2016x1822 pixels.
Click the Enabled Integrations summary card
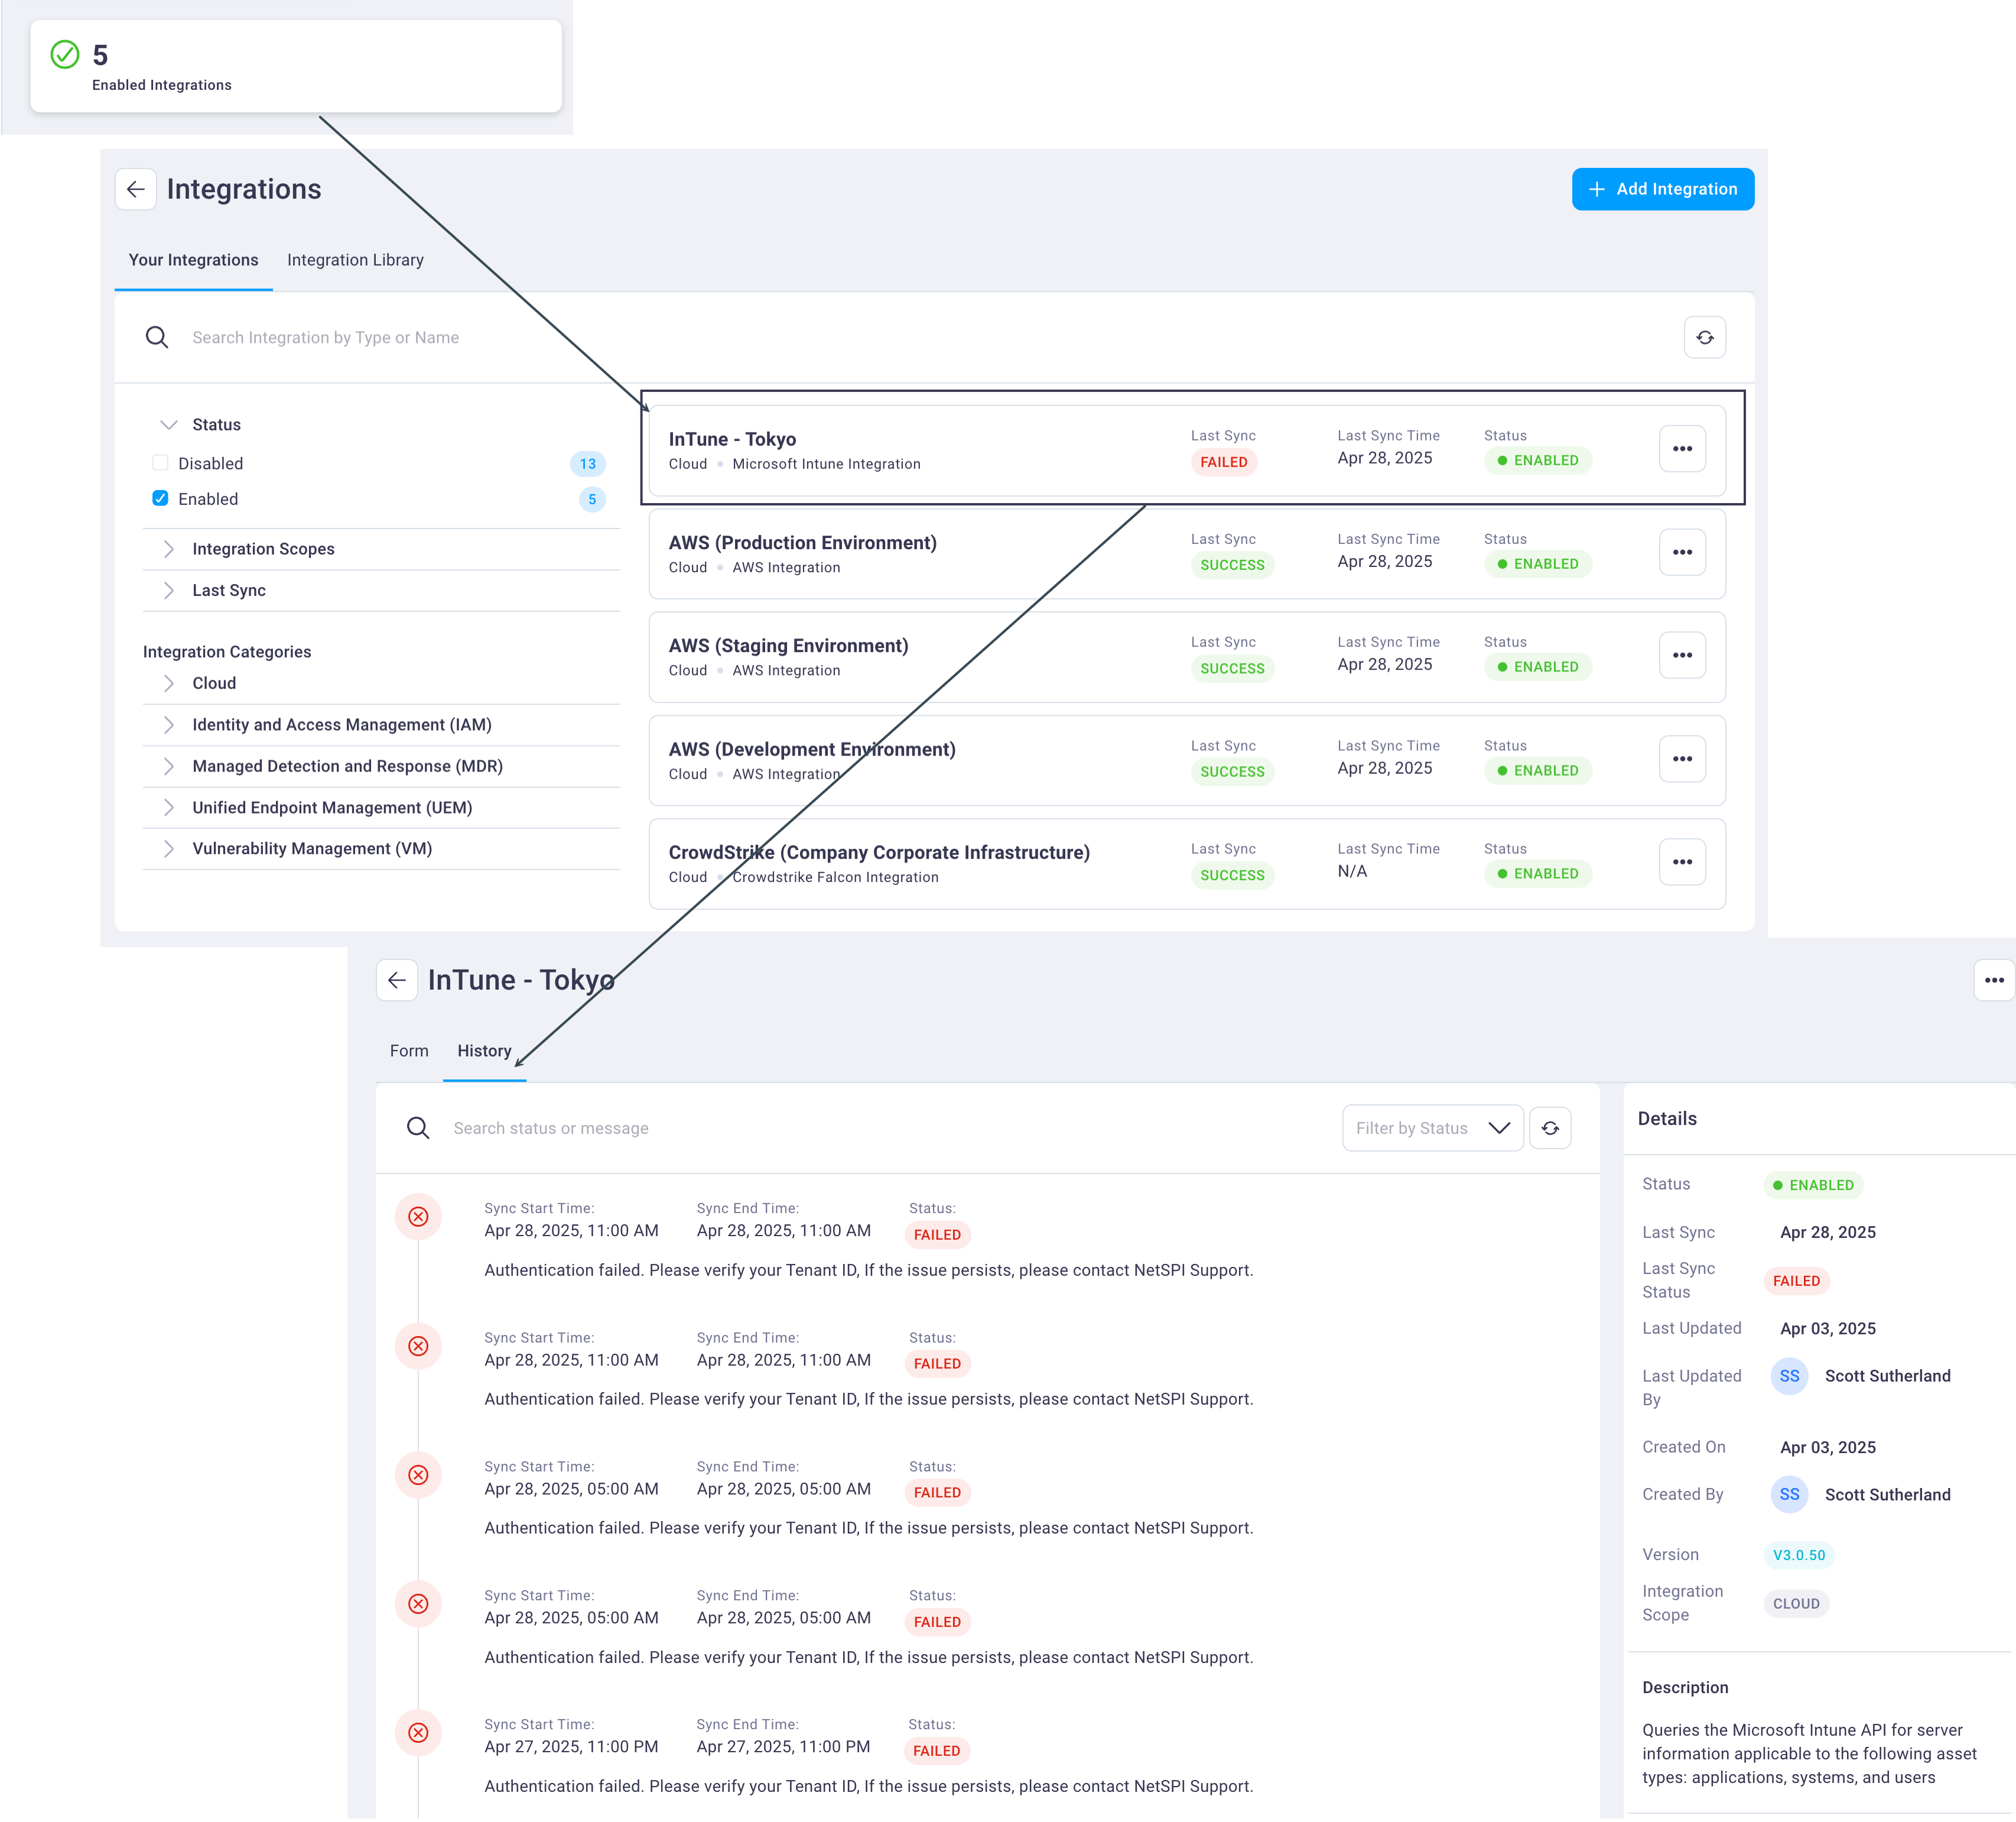[296, 66]
